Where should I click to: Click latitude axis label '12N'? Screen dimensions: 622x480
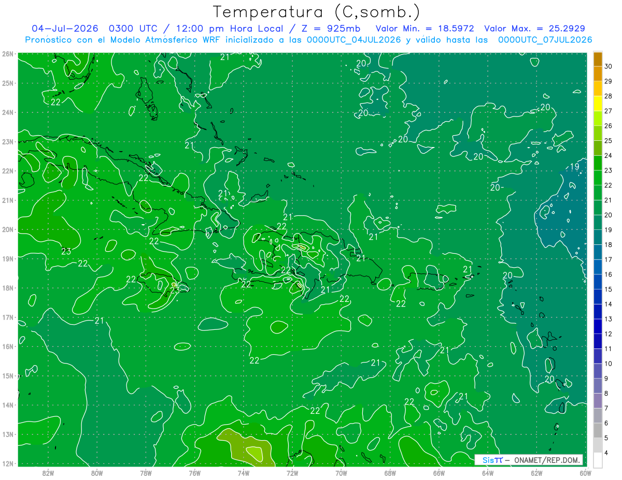[x=8, y=463]
